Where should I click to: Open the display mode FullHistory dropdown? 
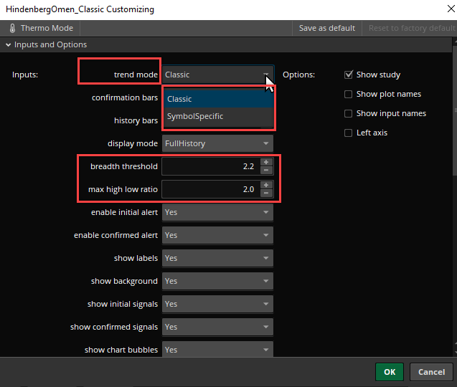pos(217,143)
